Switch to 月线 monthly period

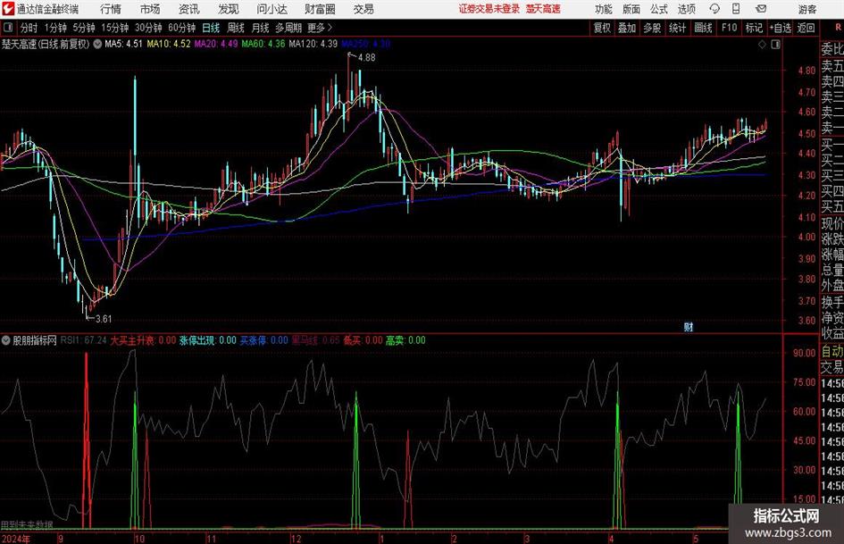coord(260,28)
